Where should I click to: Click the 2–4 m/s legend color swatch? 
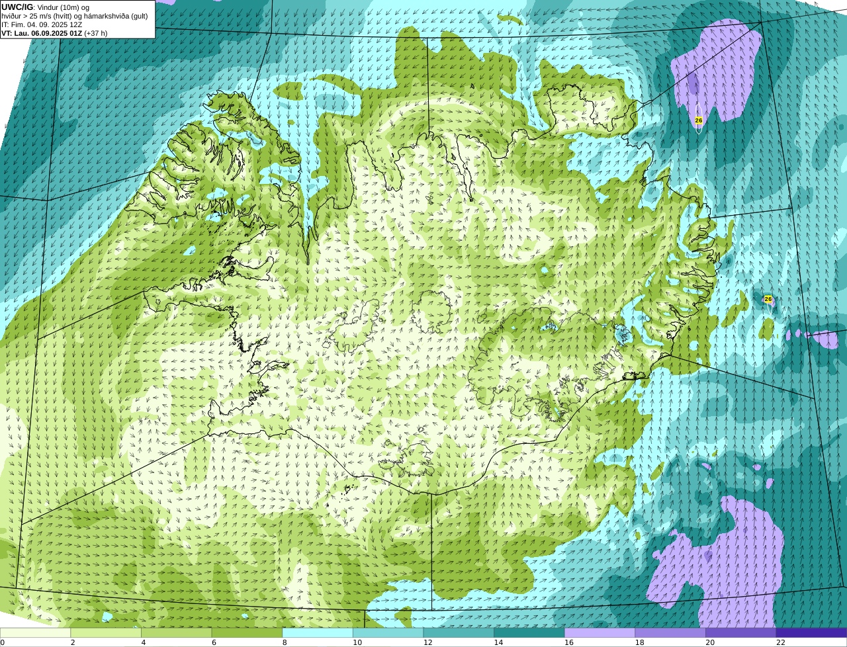[106, 632]
